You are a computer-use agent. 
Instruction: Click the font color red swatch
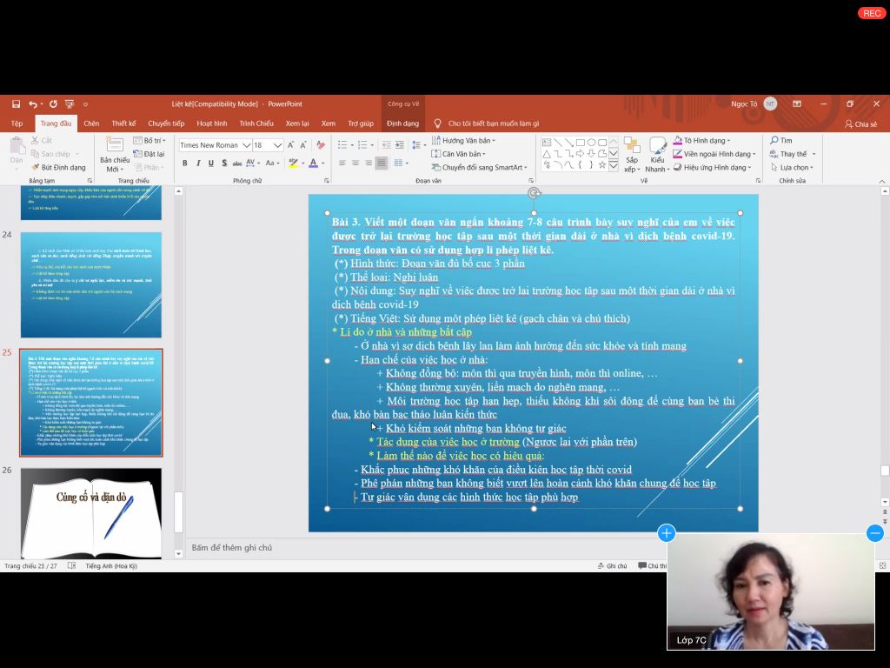point(313,164)
